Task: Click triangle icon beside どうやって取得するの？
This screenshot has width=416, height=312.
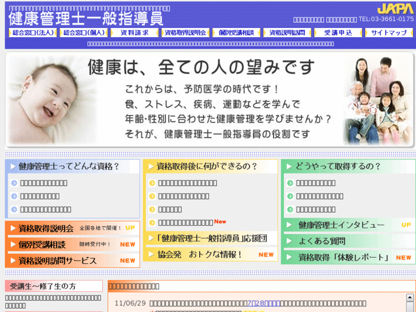Action: [x=289, y=167]
